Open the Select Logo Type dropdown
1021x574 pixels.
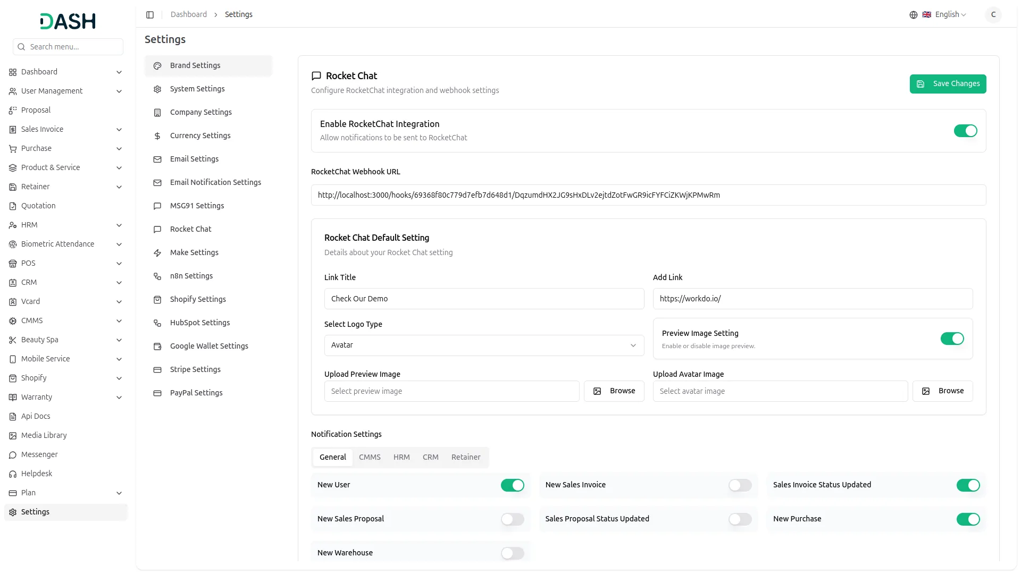pyautogui.click(x=484, y=345)
